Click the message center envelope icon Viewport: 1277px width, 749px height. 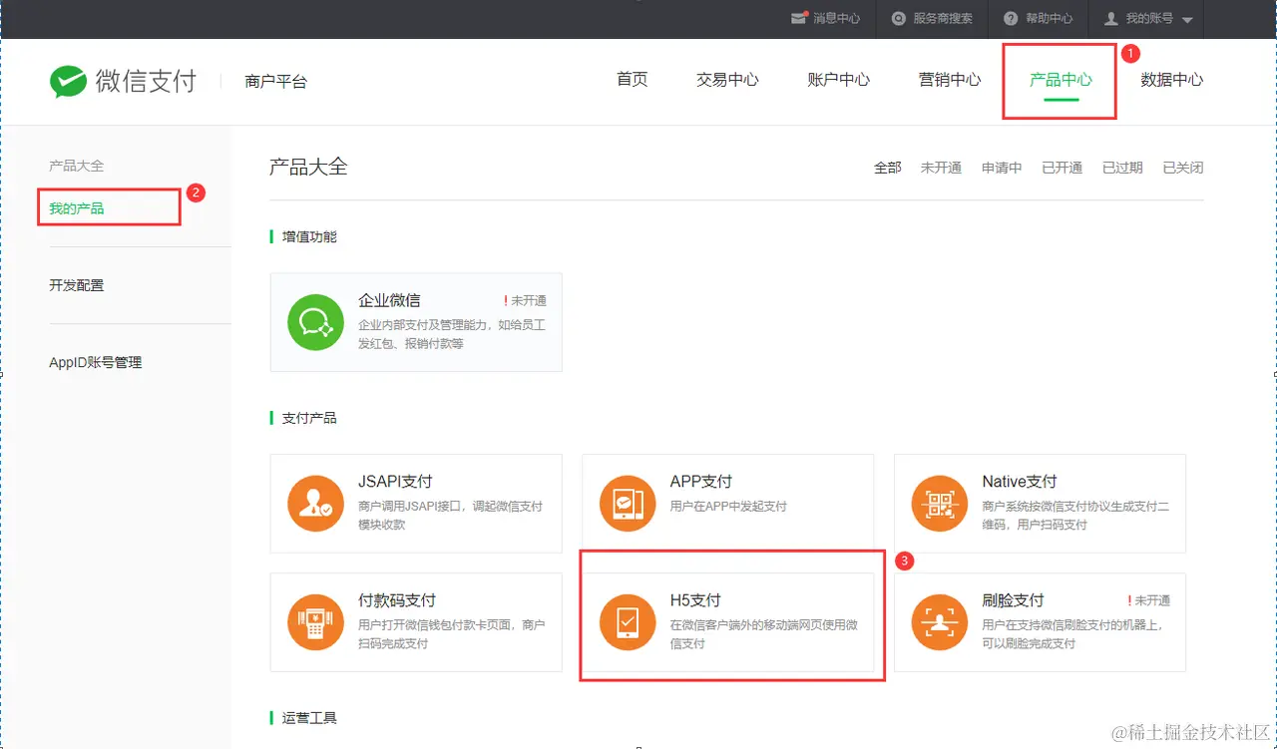tap(798, 18)
